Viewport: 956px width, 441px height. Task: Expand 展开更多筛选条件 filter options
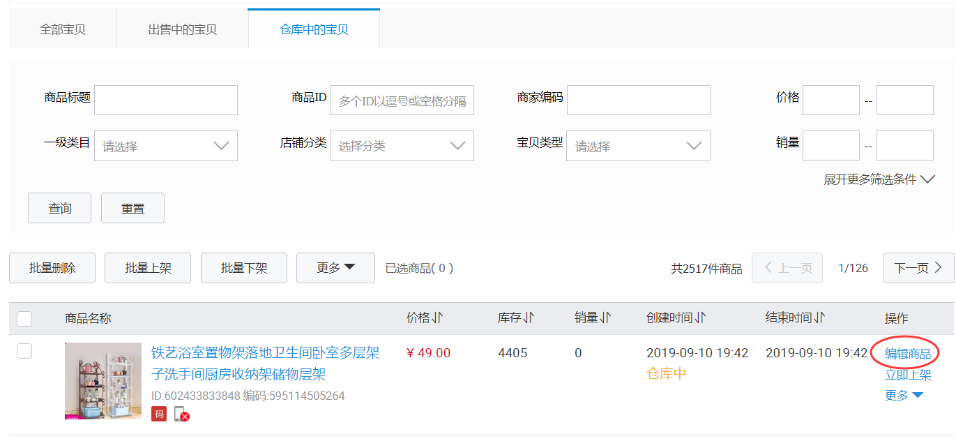coord(879,179)
